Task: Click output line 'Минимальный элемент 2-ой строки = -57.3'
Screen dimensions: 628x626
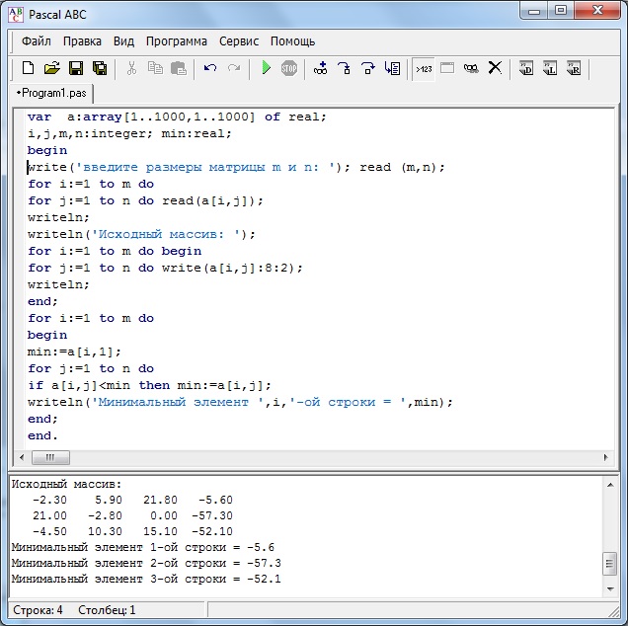Action: [x=146, y=564]
